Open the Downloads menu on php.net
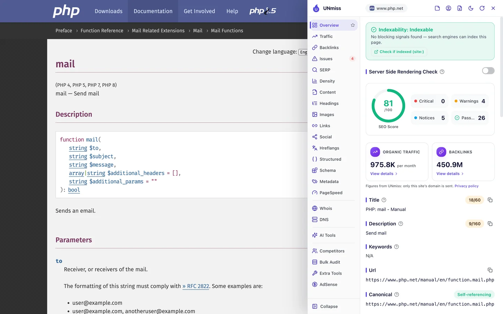 pyautogui.click(x=109, y=11)
